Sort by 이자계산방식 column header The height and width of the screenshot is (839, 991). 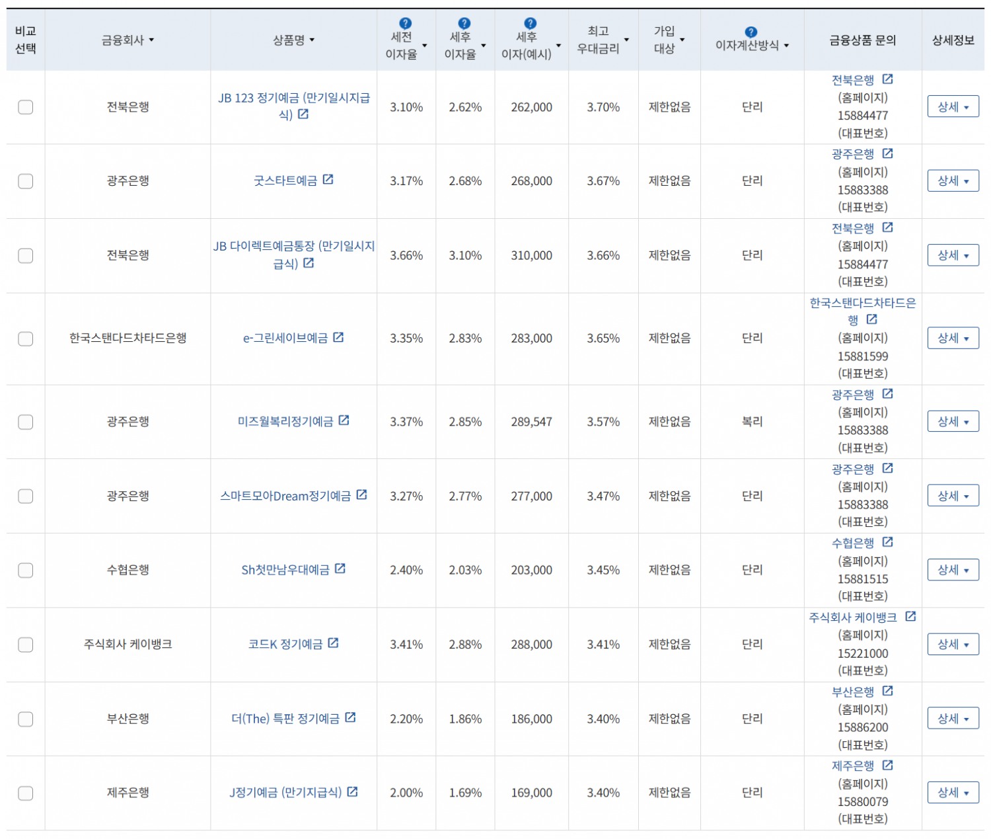click(752, 46)
